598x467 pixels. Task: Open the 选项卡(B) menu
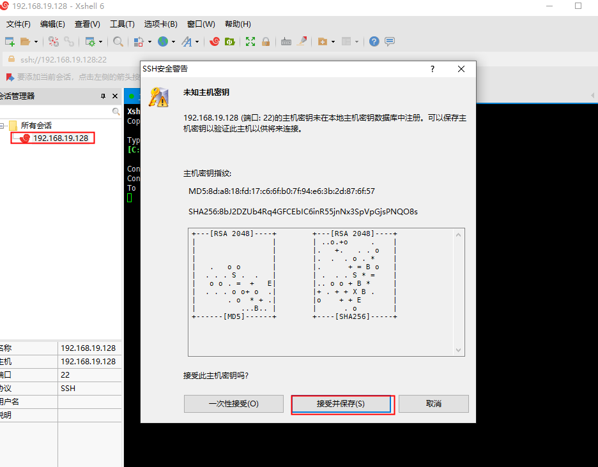click(x=160, y=24)
